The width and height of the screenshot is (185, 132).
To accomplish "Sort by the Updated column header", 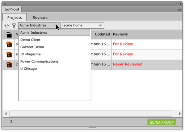I will tap(102, 34).
